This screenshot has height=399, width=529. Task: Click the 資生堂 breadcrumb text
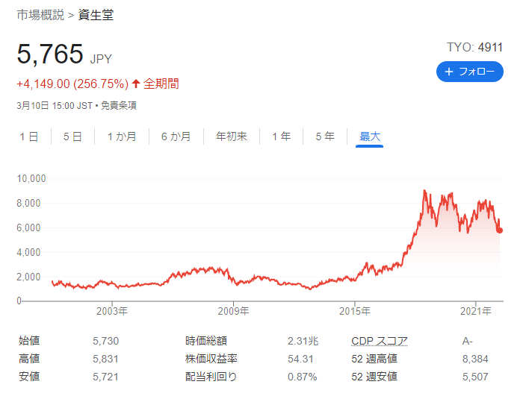(96, 15)
